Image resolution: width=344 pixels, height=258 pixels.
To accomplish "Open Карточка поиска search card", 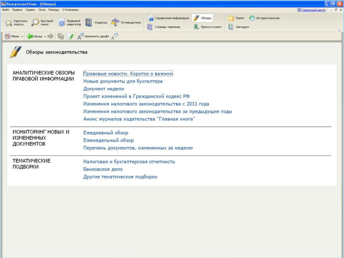I will tap(16, 22).
